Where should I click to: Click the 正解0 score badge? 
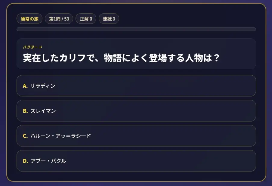tap(86, 18)
